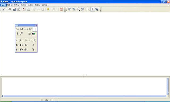Open the 檢視 (View) menu

click(17, 5)
